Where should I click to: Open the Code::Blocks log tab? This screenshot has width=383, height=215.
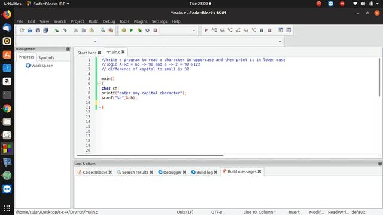[95, 172]
